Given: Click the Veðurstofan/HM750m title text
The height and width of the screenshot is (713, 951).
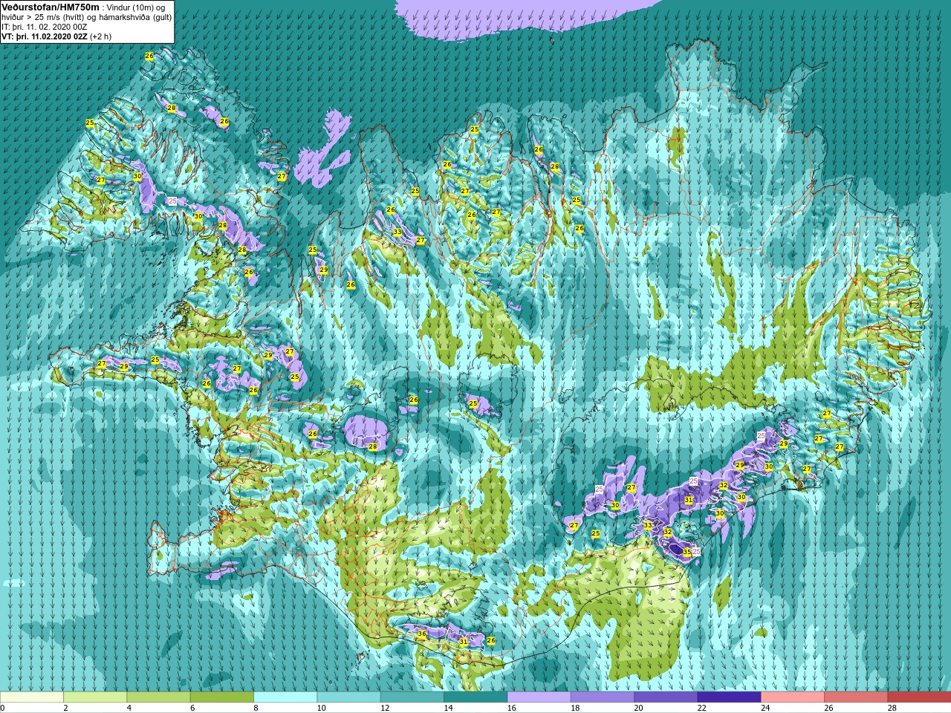Looking at the screenshot, I should pos(51,7).
